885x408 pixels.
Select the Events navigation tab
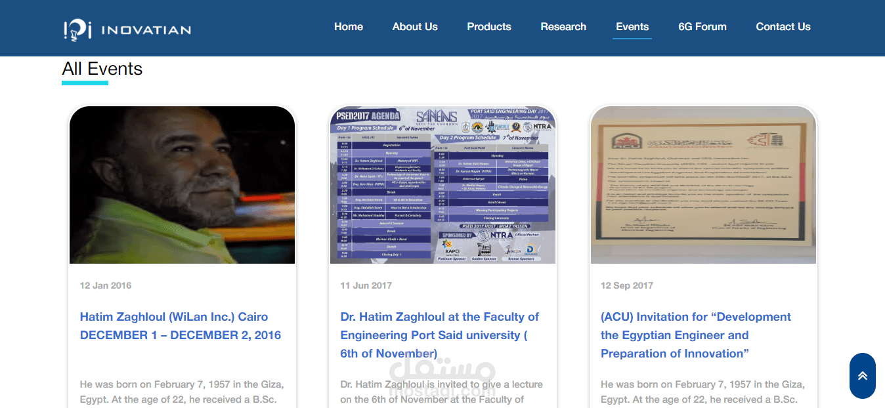click(x=632, y=27)
